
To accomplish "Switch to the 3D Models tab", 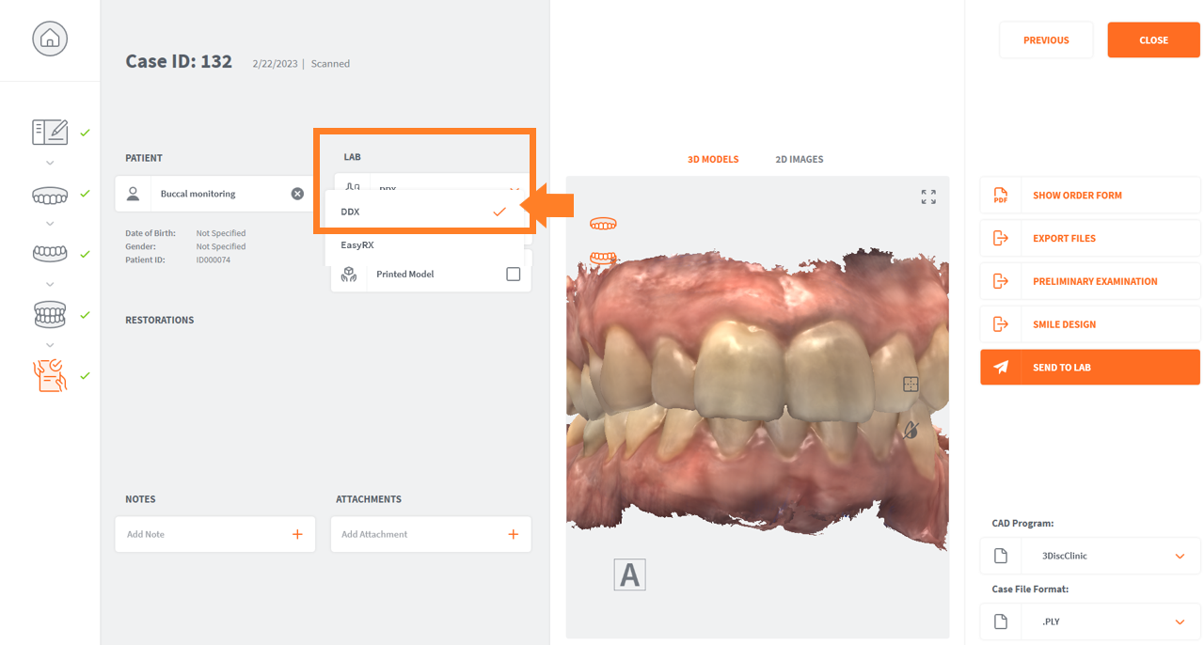I will tap(712, 160).
